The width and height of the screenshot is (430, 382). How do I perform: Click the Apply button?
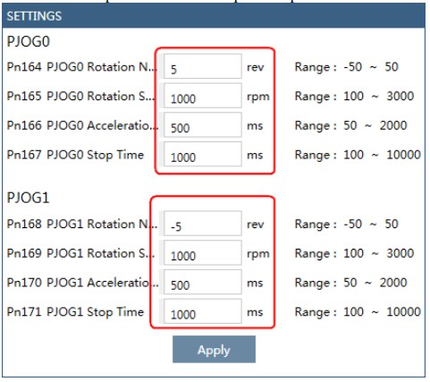point(214,349)
